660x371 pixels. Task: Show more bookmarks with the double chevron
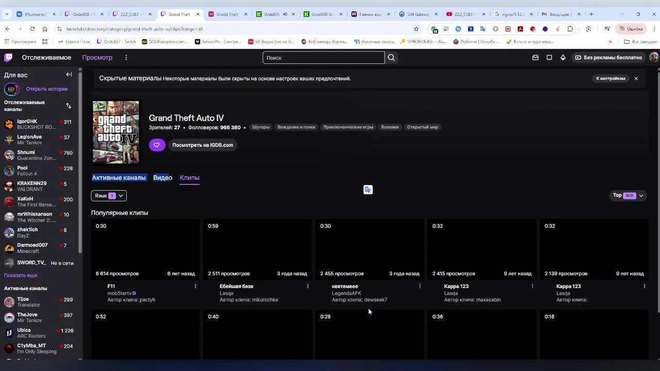tap(610, 41)
